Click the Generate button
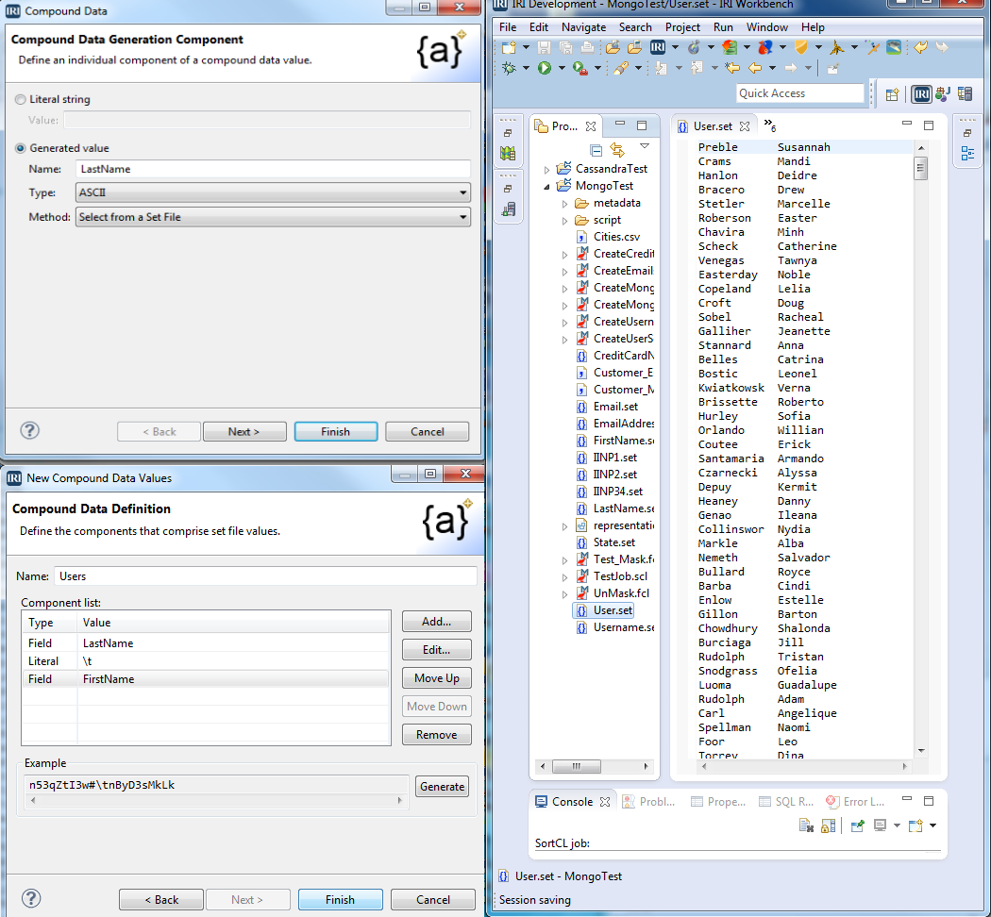 click(x=442, y=786)
